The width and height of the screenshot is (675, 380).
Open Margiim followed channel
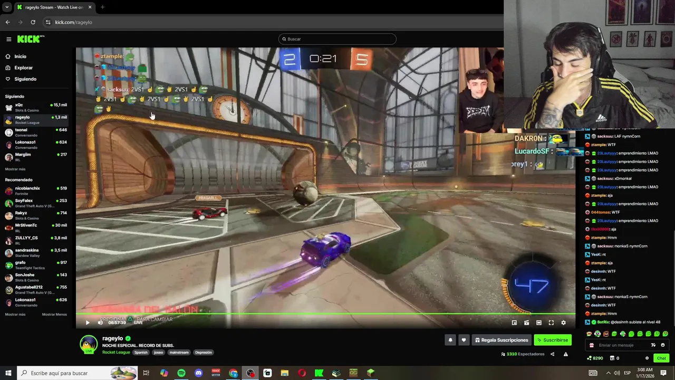coord(36,157)
